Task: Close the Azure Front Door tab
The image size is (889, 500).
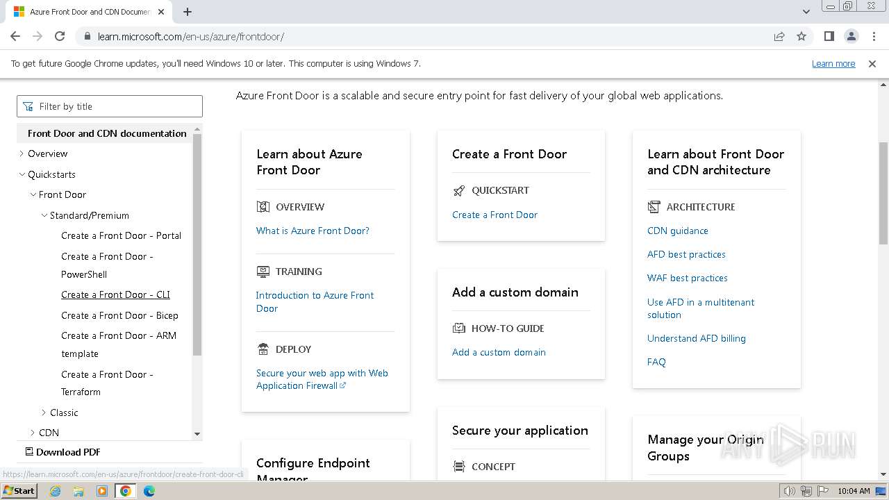Action: 161,12
